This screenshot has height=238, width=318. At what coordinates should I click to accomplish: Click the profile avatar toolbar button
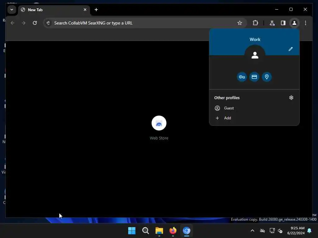coord(294,23)
